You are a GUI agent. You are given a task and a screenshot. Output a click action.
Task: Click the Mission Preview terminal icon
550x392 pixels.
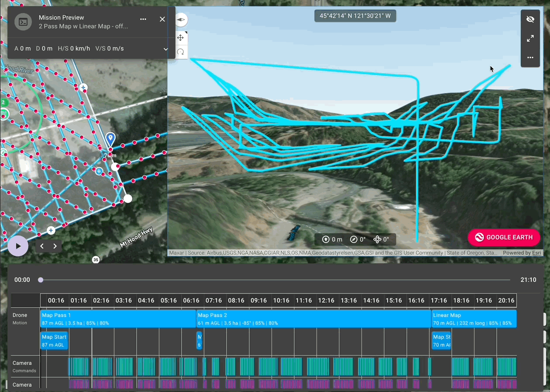pyautogui.click(x=23, y=22)
